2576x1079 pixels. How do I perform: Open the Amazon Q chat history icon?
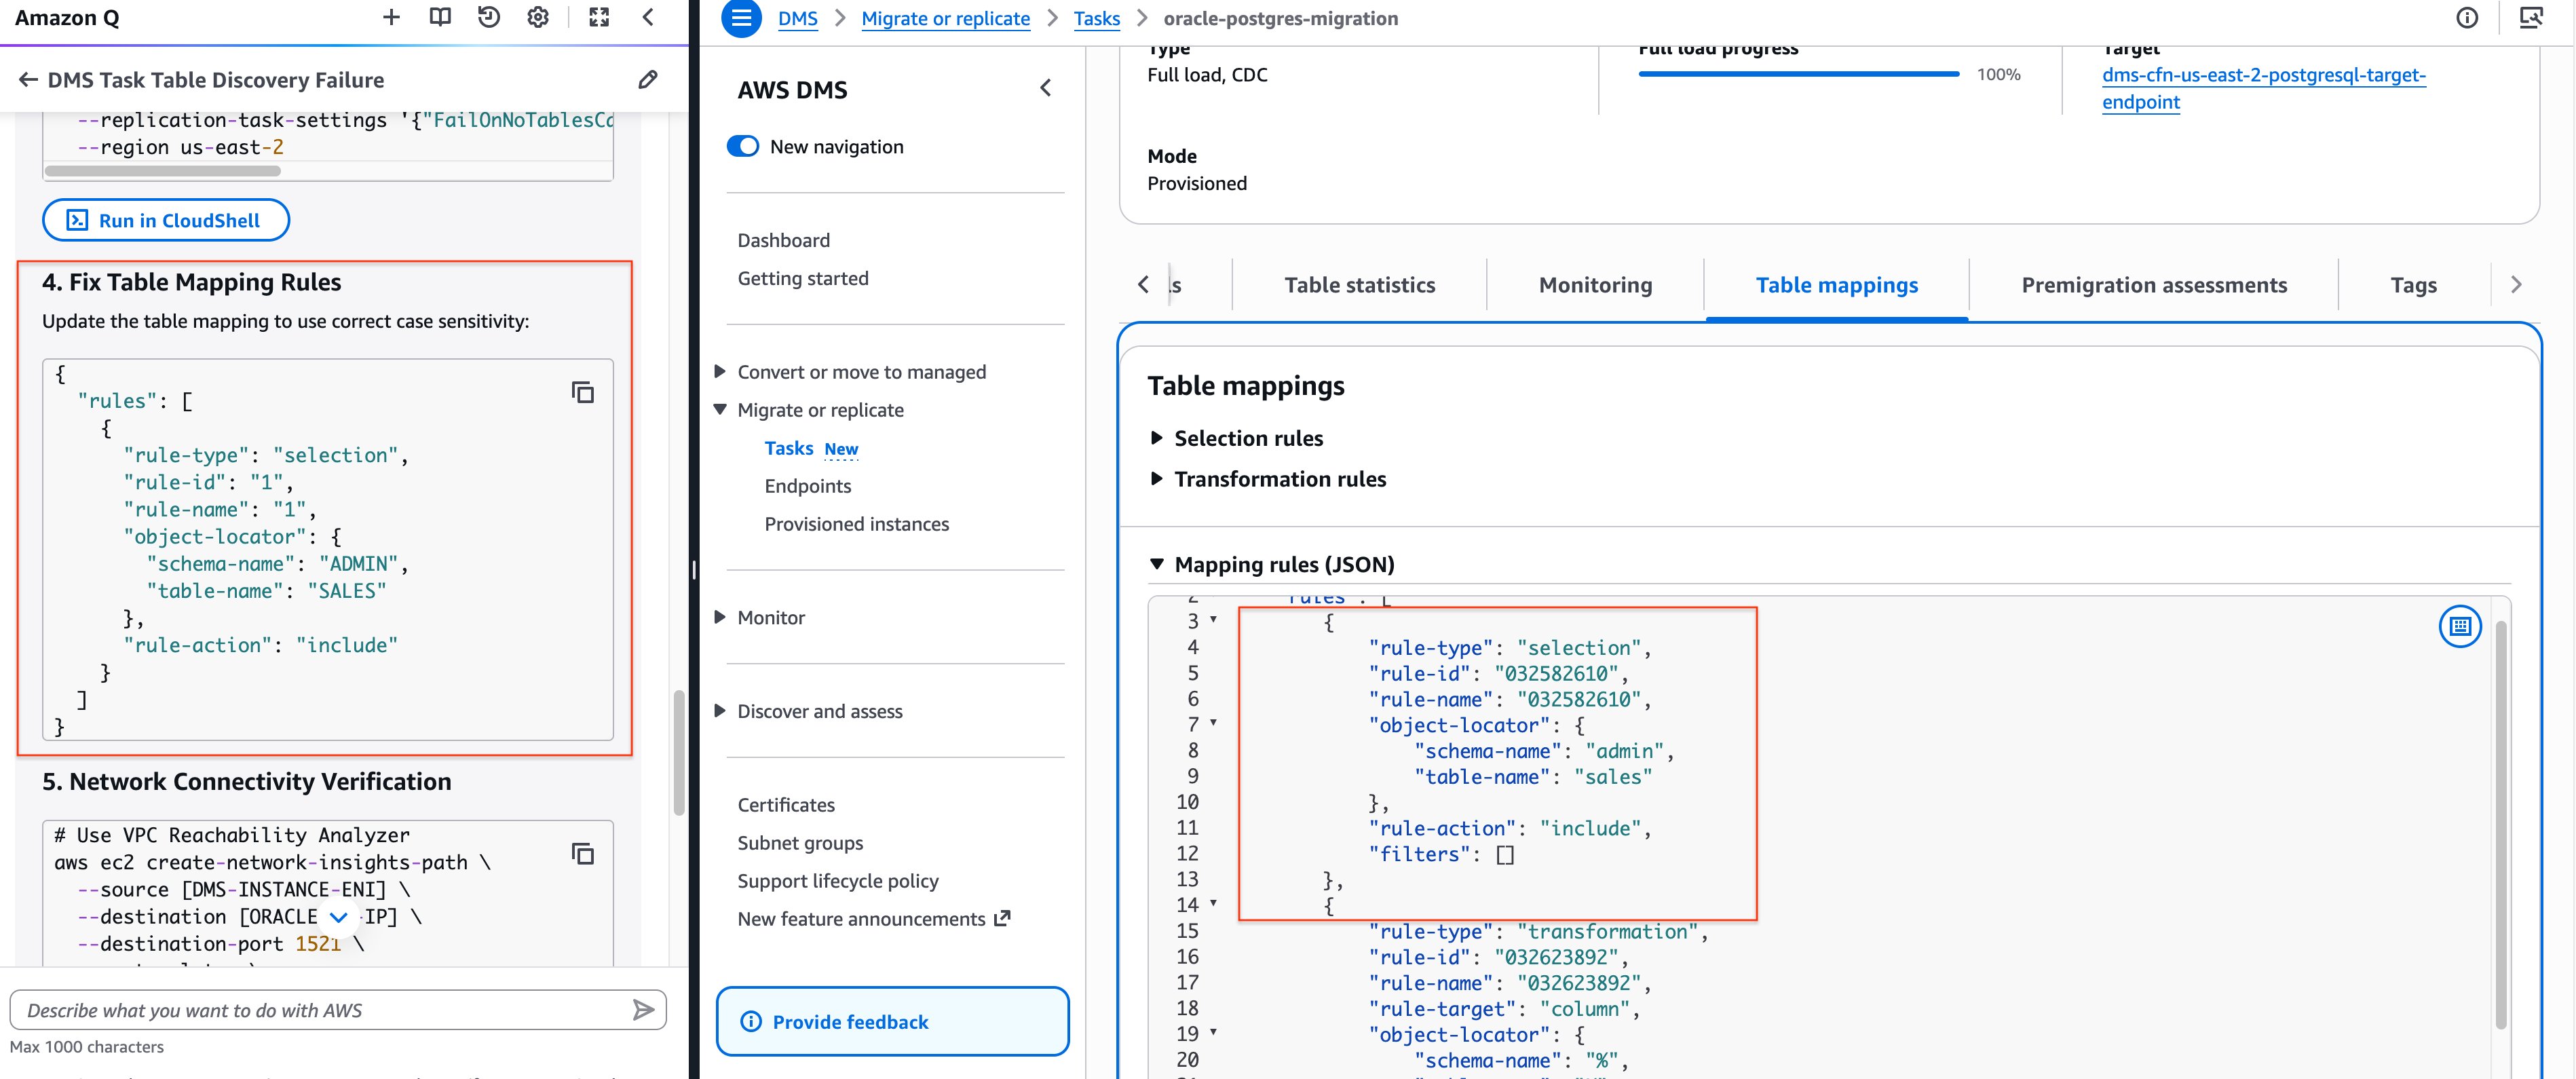point(488,17)
